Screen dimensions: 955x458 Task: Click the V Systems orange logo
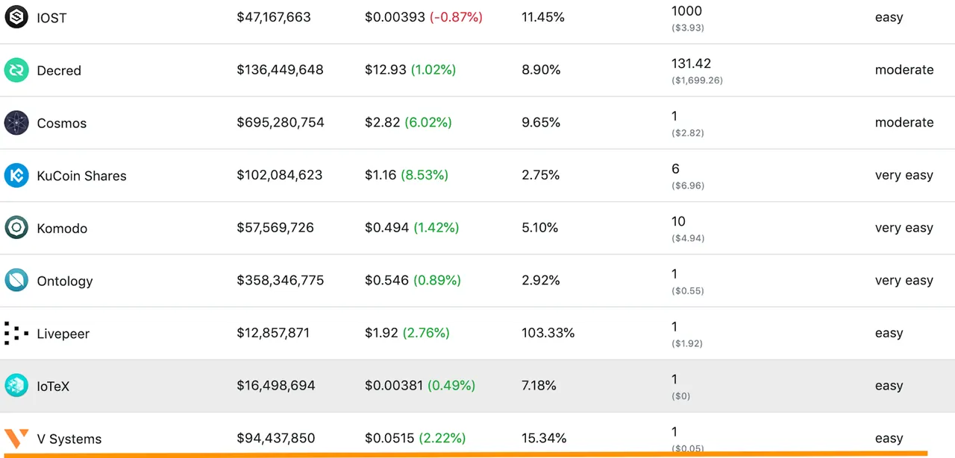(x=16, y=439)
